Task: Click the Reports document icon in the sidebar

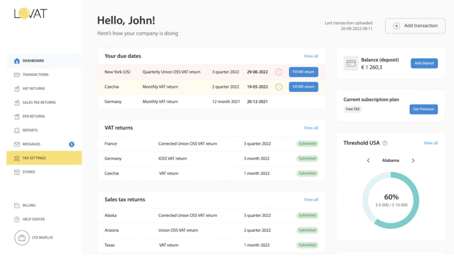Action: click(x=17, y=130)
